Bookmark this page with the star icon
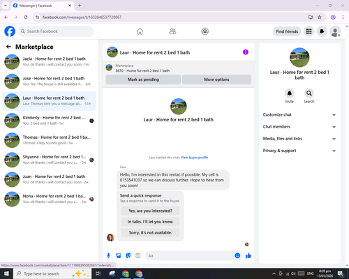 320,17
